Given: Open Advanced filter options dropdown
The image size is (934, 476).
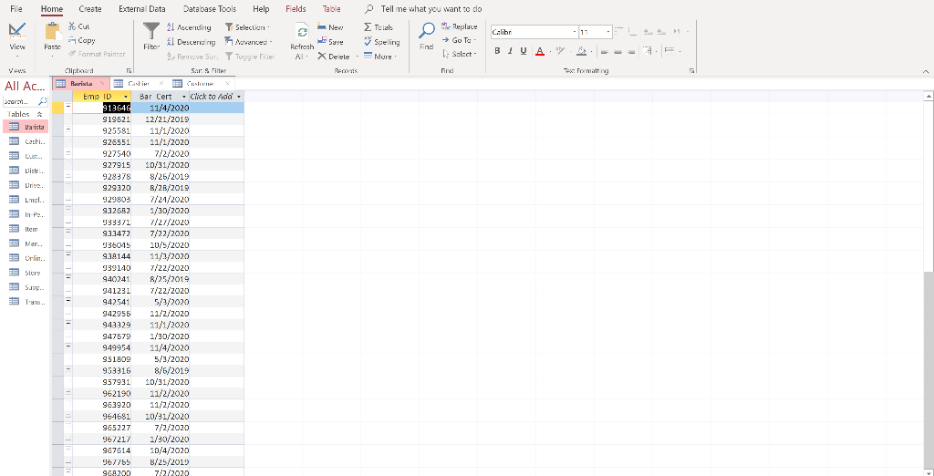Looking at the screenshot, I should pyautogui.click(x=248, y=42).
